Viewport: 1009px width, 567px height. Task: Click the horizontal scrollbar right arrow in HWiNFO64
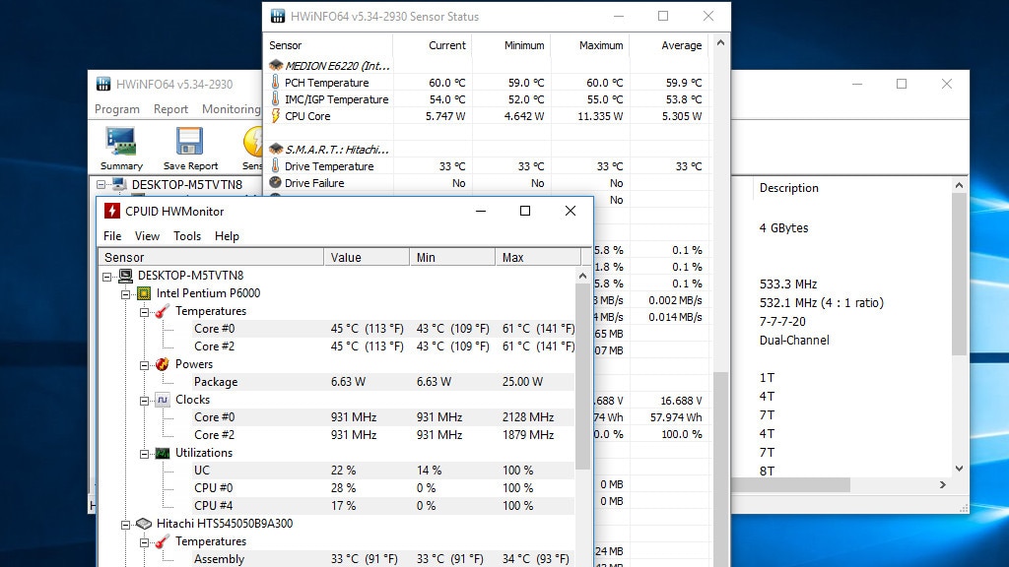[x=943, y=484]
